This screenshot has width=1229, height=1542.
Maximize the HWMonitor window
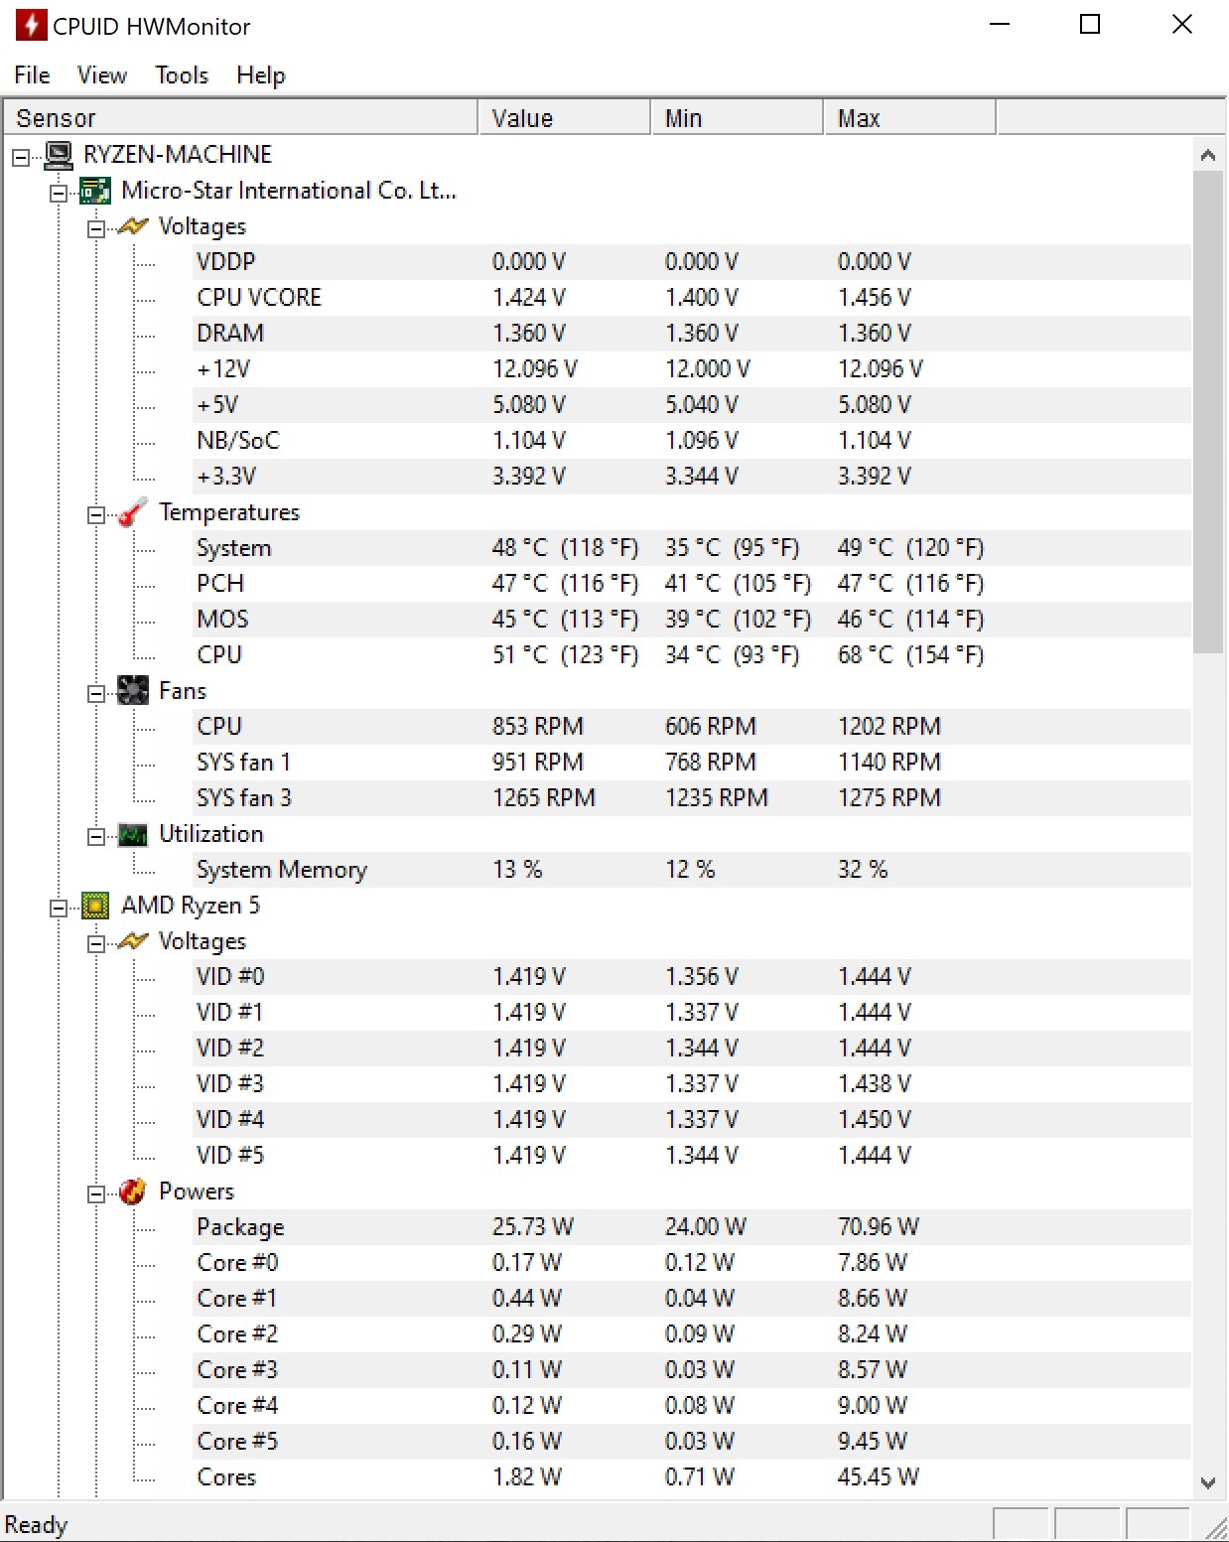(1090, 25)
